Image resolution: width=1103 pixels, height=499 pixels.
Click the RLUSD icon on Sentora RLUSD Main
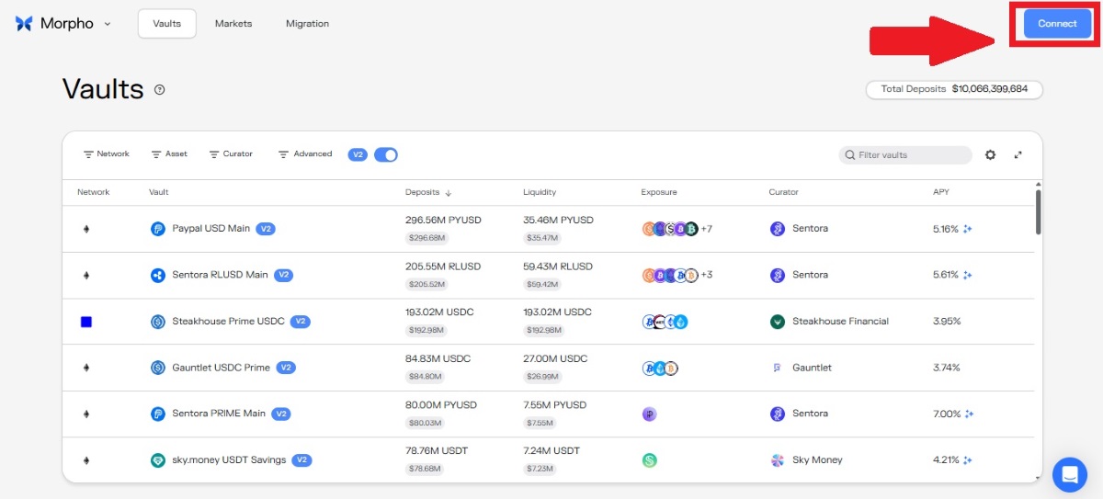tap(158, 275)
